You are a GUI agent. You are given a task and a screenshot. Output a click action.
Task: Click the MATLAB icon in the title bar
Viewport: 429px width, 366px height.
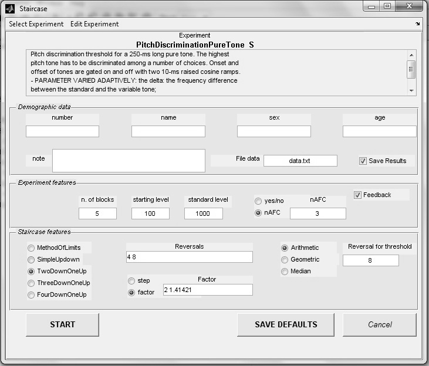point(10,9)
